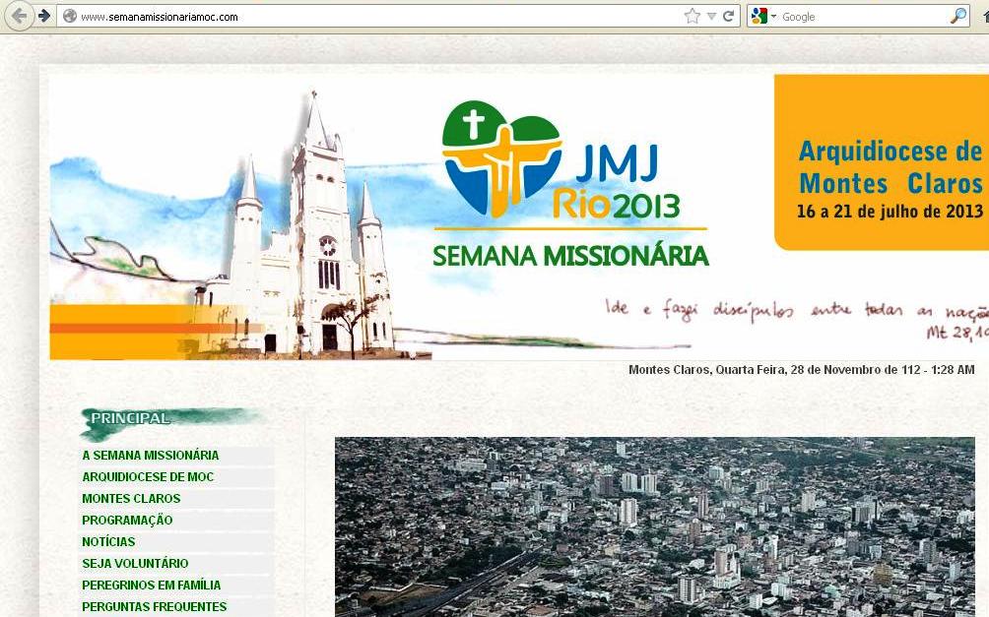This screenshot has width=989, height=617.
Task: Open the URL history dropdown arrow
Action: 711,17
